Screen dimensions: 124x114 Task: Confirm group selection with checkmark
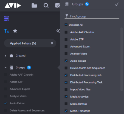117,4
